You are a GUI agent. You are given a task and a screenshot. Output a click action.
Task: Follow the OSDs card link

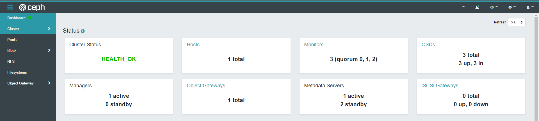428,45
